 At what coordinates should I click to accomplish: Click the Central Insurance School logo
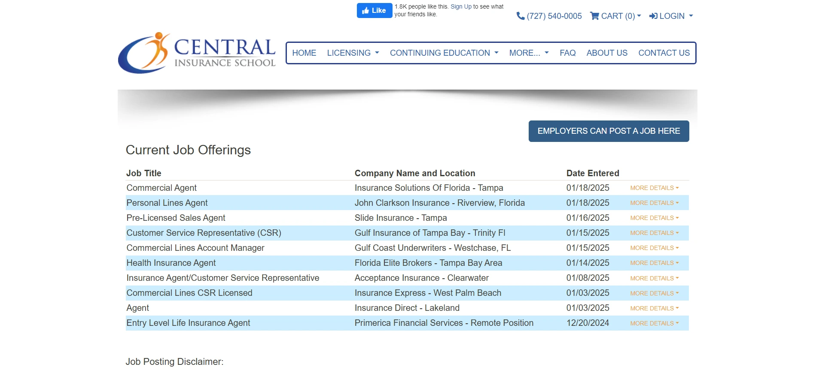tap(197, 53)
